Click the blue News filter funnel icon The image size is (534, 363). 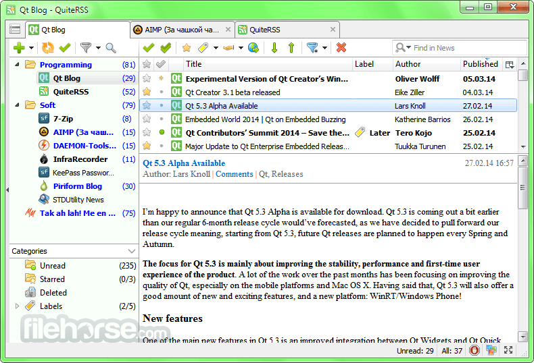coord(312,48)
